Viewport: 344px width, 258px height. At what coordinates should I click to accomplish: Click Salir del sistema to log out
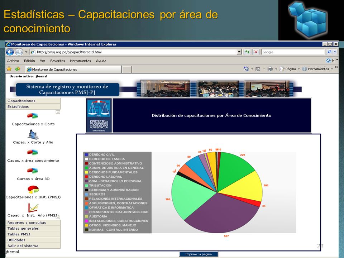(x=33, y=246)
